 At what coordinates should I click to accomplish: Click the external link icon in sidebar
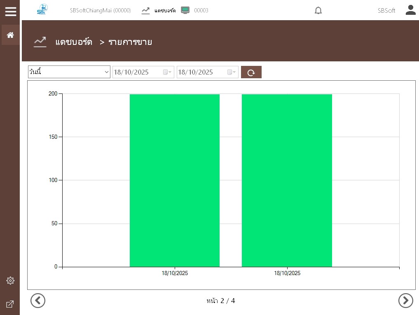click(x=10, y=304)
